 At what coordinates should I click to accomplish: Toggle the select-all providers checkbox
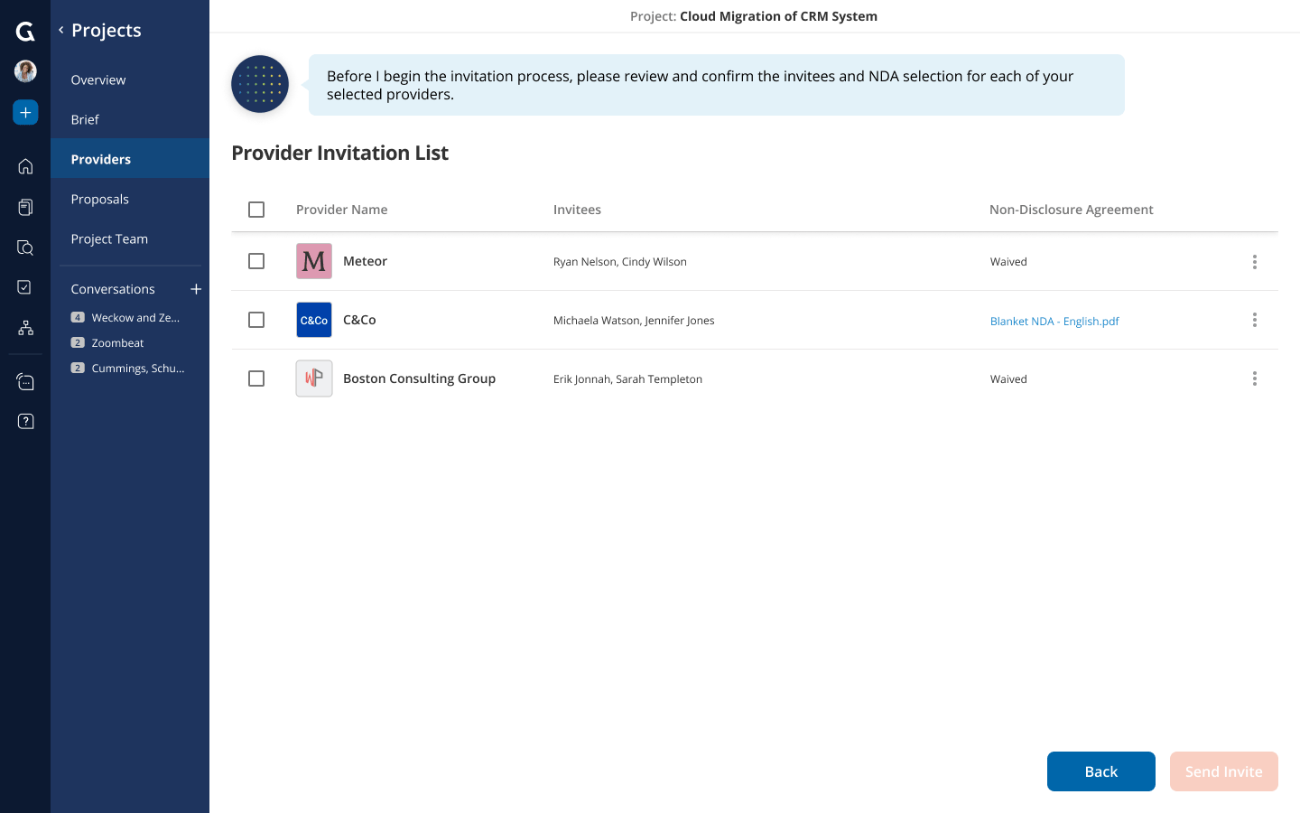[256, 210]
